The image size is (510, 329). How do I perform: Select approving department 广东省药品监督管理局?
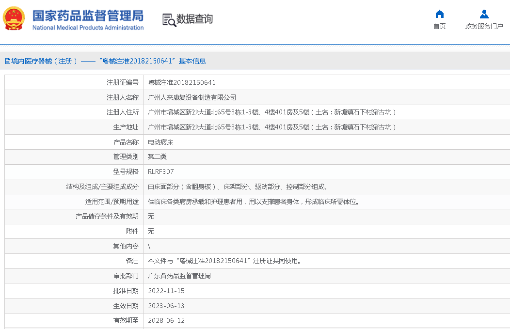click(179, 276)
